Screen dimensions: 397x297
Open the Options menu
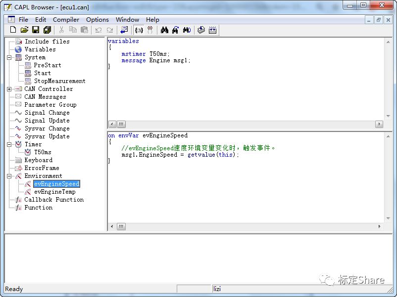[97, 19]
